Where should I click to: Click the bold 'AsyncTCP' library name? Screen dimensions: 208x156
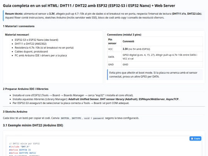point(172,99)
